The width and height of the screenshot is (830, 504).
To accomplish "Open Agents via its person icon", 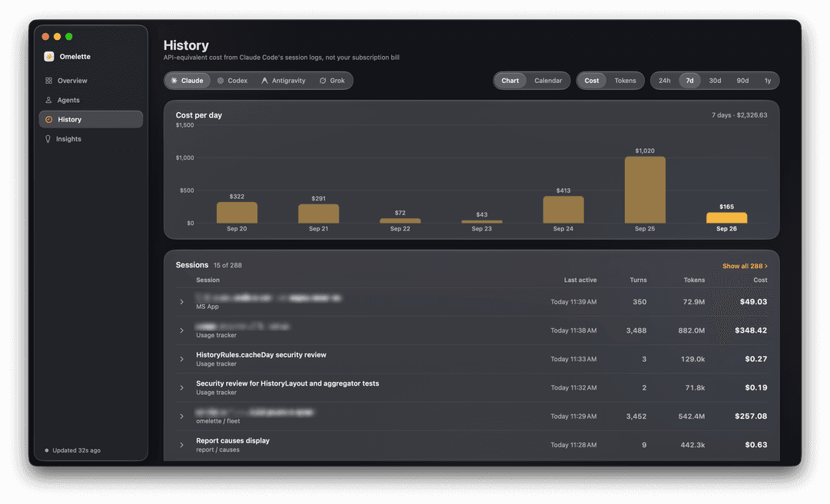I will point(48,100).
